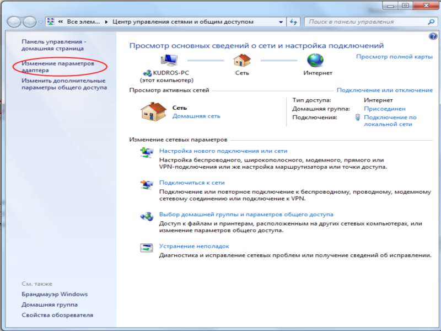Go to Панель управления домашняя страница
This screenshot has height=331, width=441.
point(53,45)
